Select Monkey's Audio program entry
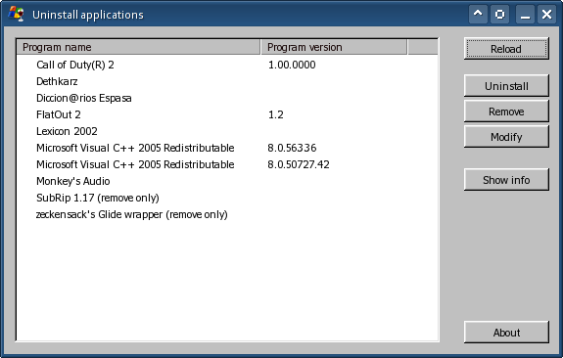563x358 pixels. [227, 181]
